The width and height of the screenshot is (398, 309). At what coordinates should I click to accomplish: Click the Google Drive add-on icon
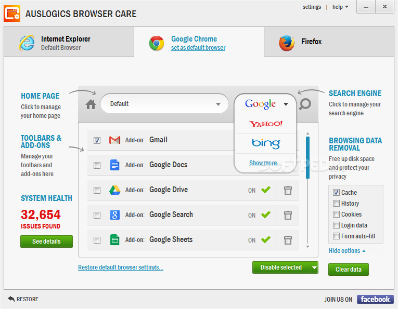coord(115,190)
